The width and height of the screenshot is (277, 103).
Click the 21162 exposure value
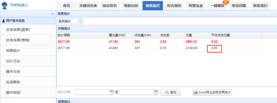click(x=113, y=42)
